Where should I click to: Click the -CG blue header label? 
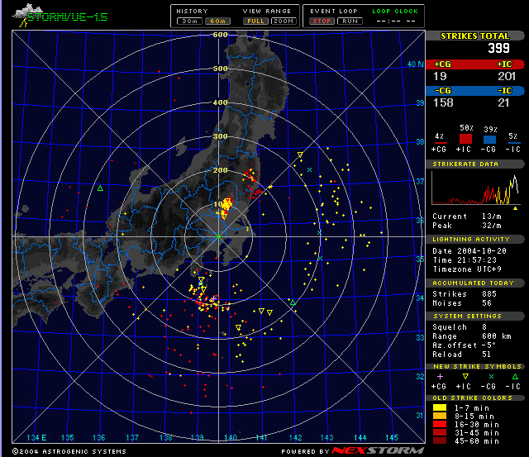442,90
